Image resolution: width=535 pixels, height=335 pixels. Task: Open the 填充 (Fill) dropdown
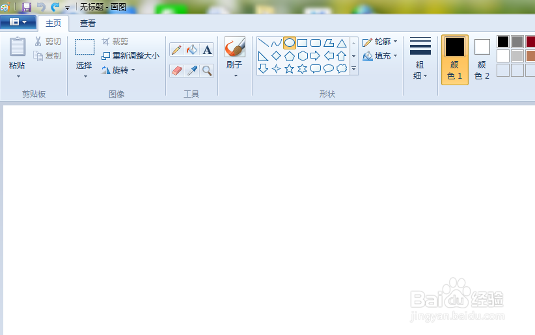coord(380,55)
